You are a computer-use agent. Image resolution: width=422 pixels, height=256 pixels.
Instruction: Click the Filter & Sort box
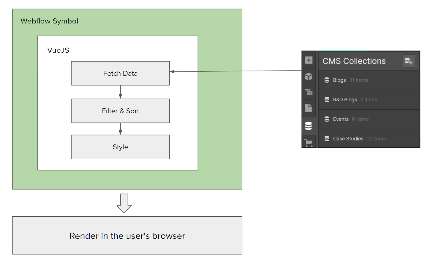tap(120, 111)
